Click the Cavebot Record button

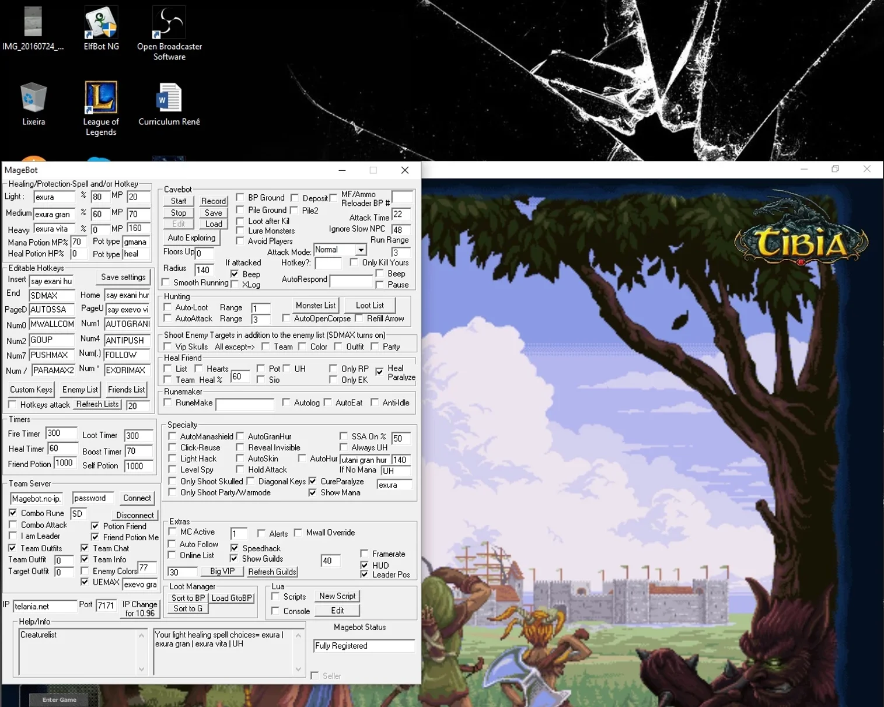pos(214,201)
